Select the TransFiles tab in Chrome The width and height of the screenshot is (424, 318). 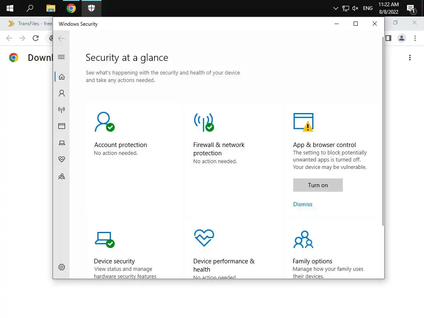[30, 24]
